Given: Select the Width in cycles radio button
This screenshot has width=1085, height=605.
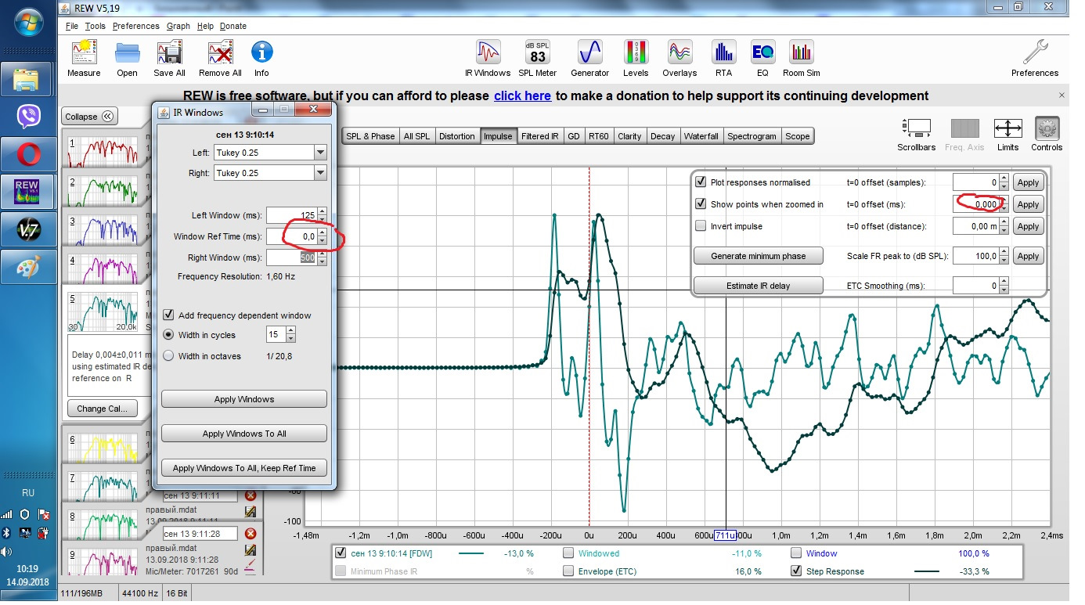Looking at the screenshot, I should (x=168, y=334).
